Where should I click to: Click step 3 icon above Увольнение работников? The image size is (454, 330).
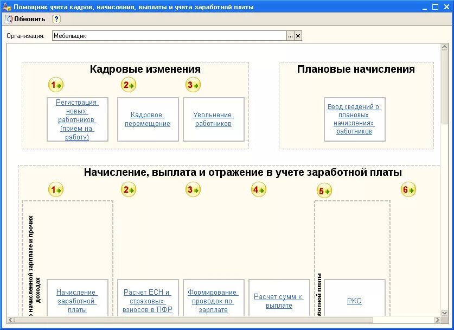pos(193,85)
